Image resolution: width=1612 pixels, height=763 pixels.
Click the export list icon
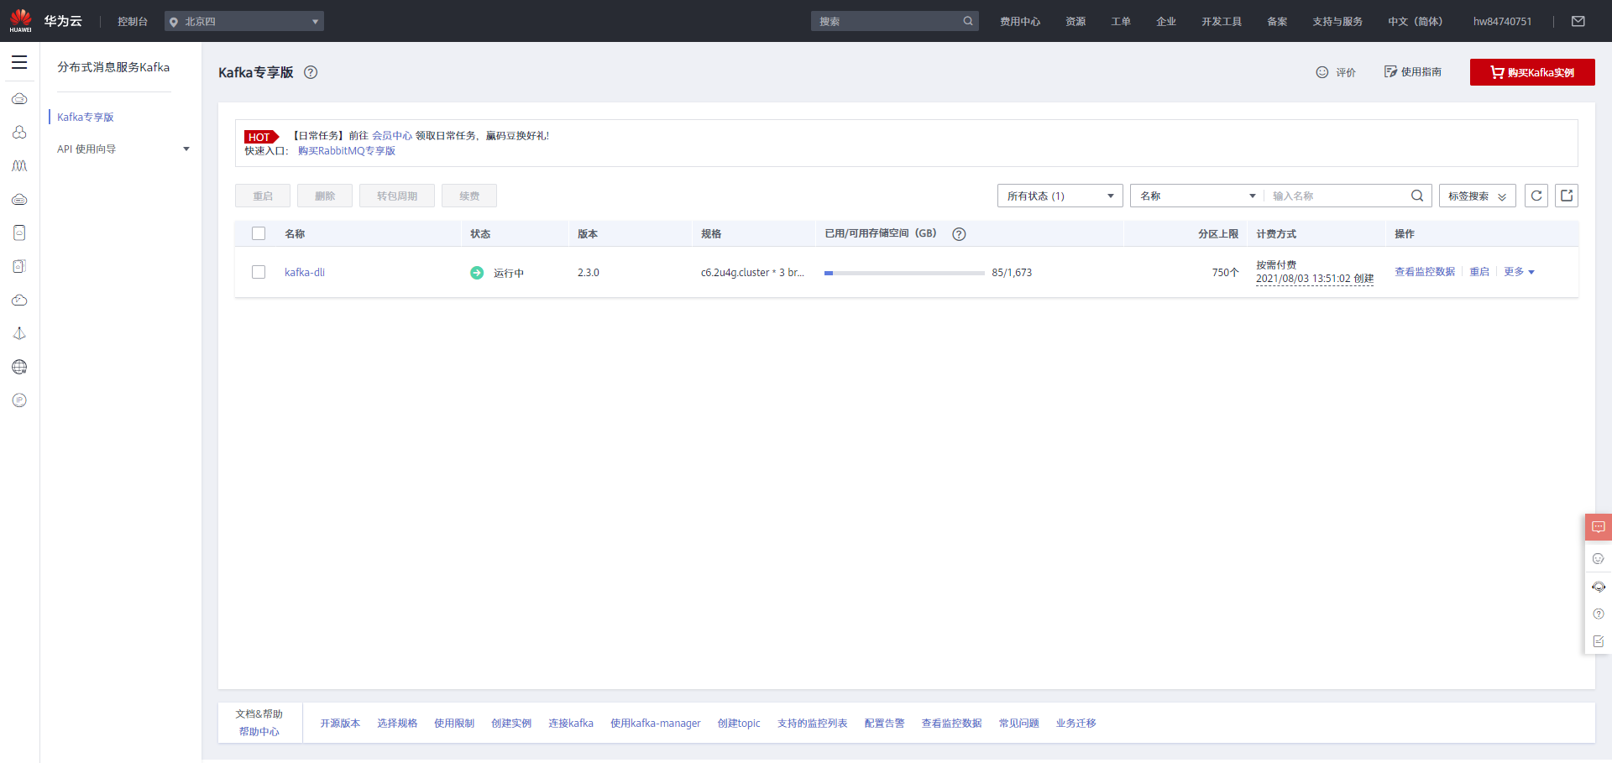coord(1567,196)
